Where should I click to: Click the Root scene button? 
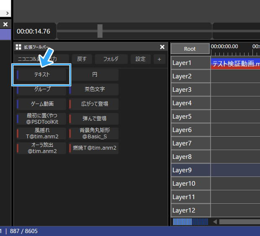pyautogui.click(x=190, y=49)
